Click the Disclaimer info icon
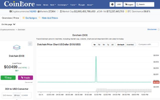The width and height of the screenshot is (160, 100). pos(158,29)
